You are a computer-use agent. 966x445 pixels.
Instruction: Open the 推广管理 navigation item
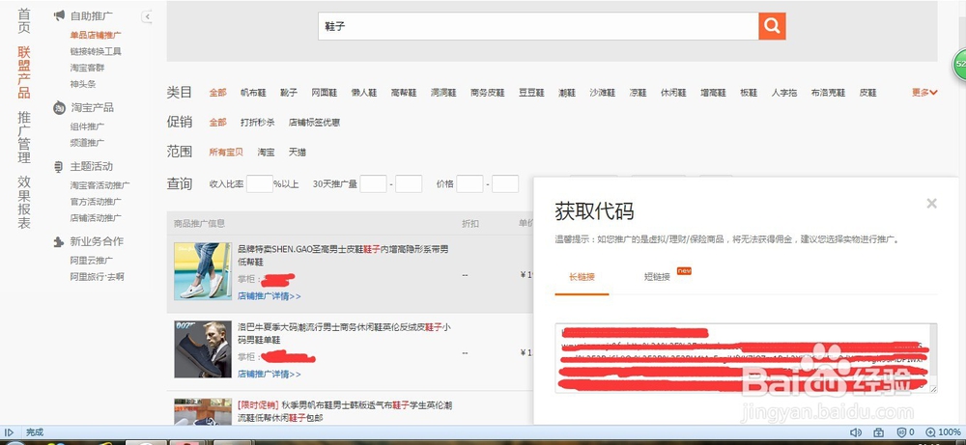pyautogui.click(x=24, y=137)
